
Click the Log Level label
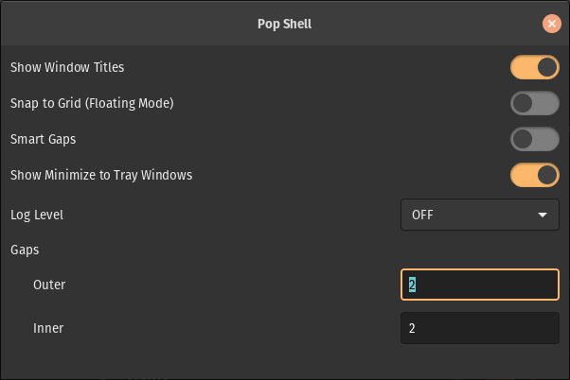pos(36,215)
